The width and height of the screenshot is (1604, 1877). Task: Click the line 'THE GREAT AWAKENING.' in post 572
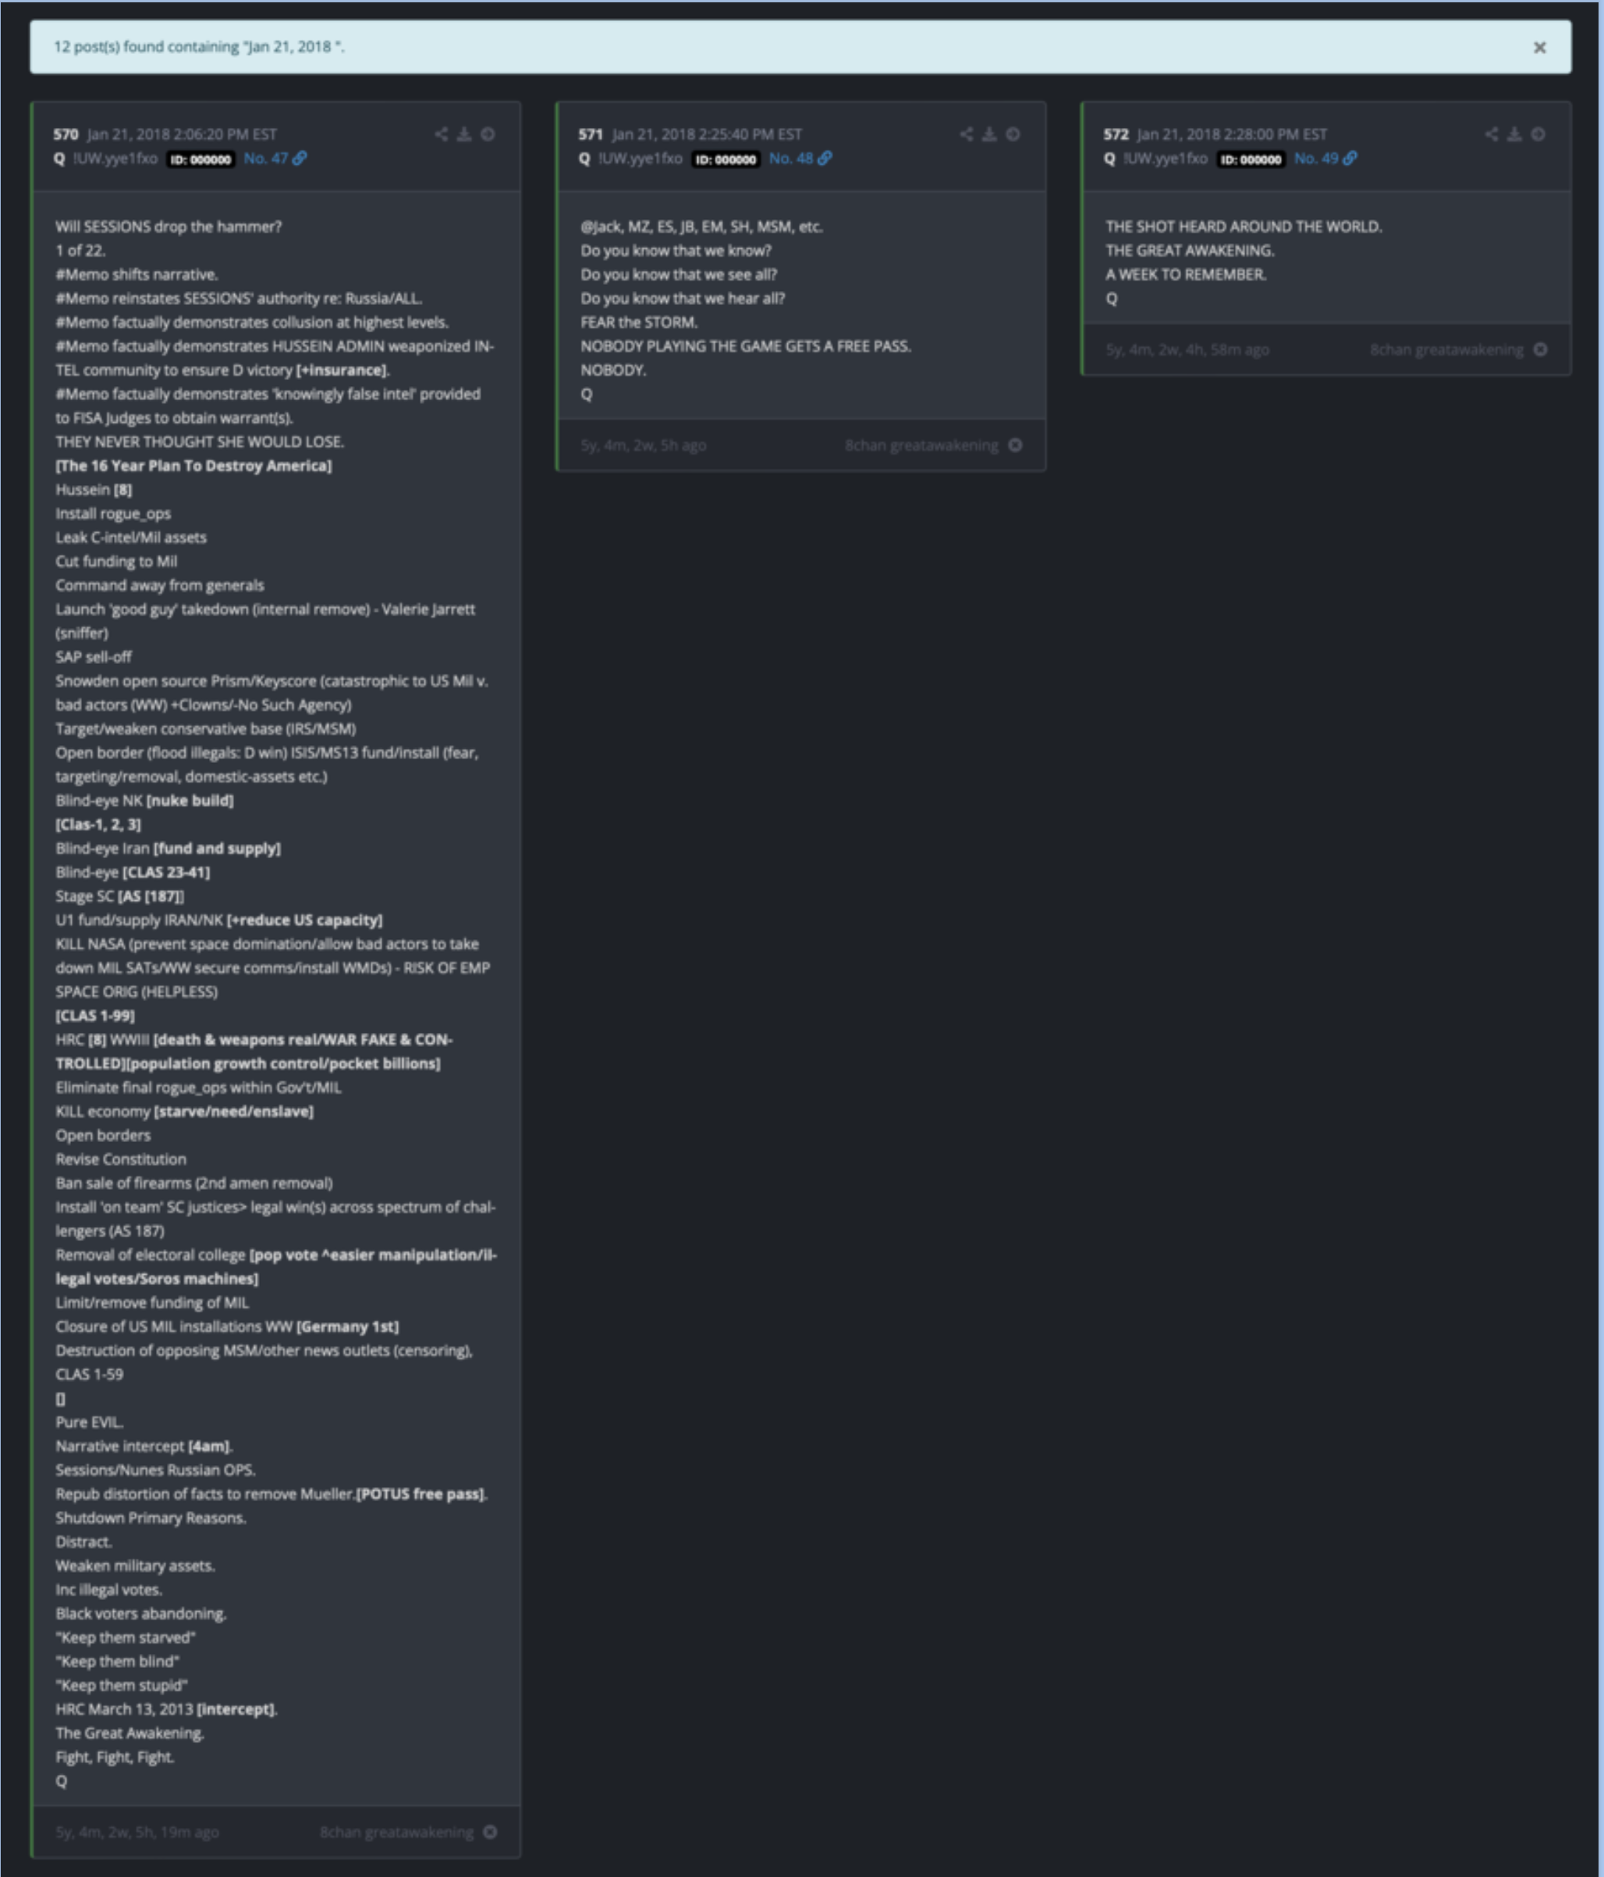(1190, 251)
